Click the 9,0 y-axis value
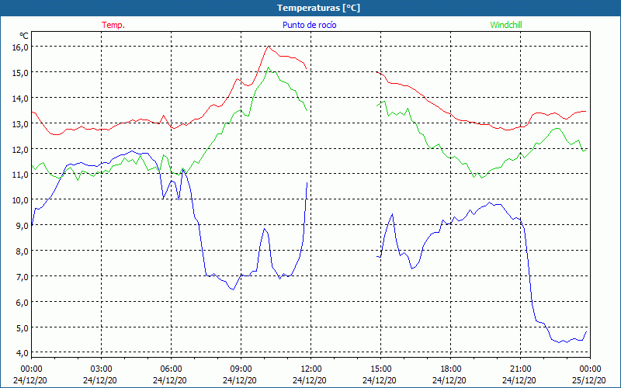The width and height of the screenshot is (621, 388). pyautogui.click(x=23, y=226)
